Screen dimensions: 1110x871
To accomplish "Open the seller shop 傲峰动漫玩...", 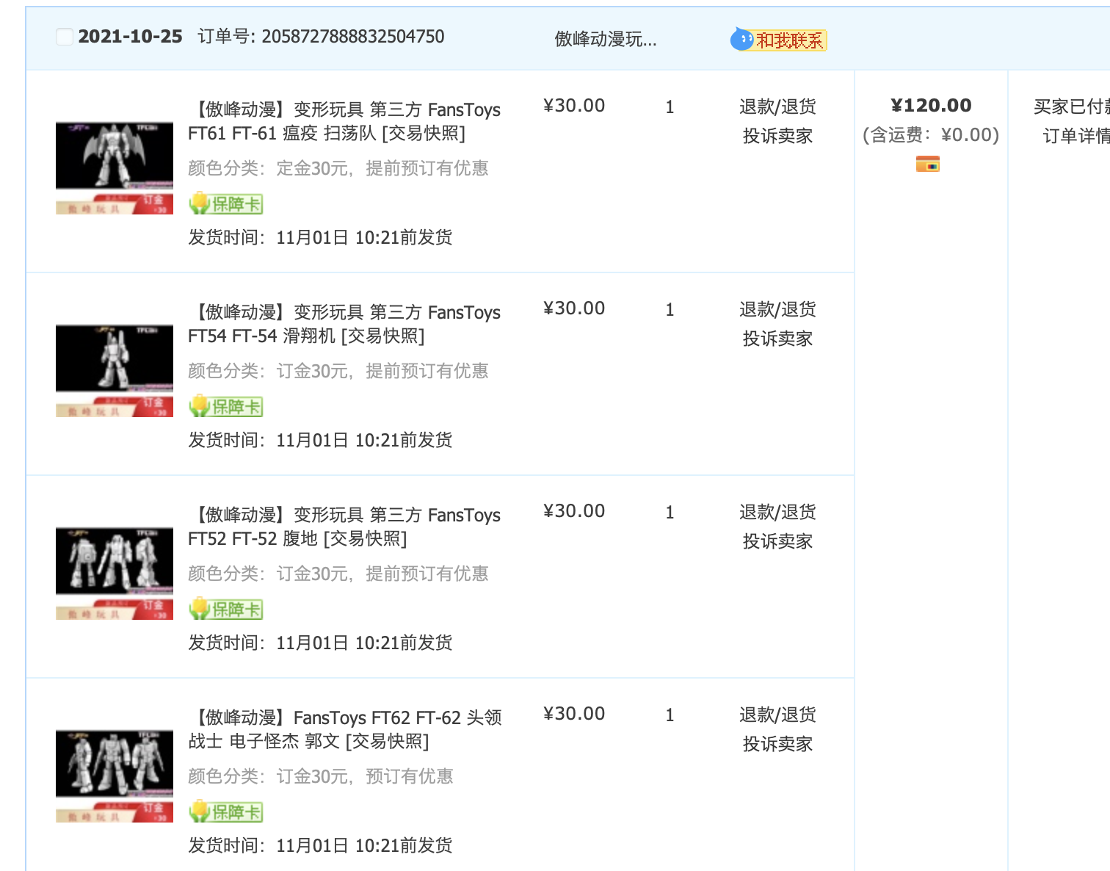I will (x=606, y=39).
